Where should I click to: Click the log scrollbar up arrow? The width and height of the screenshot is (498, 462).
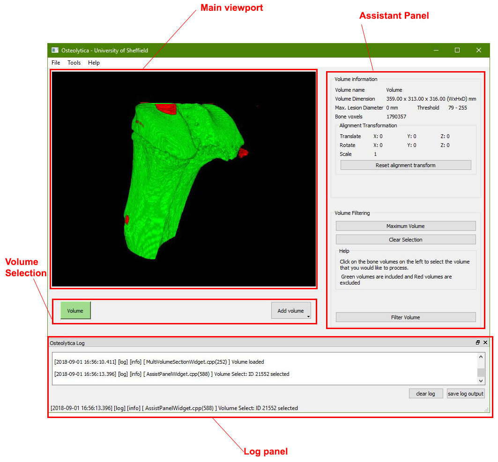(481, 357)
